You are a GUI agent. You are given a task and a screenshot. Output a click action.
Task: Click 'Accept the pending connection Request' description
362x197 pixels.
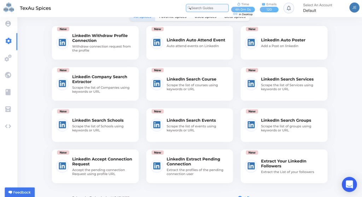click(x=98, y=172)
